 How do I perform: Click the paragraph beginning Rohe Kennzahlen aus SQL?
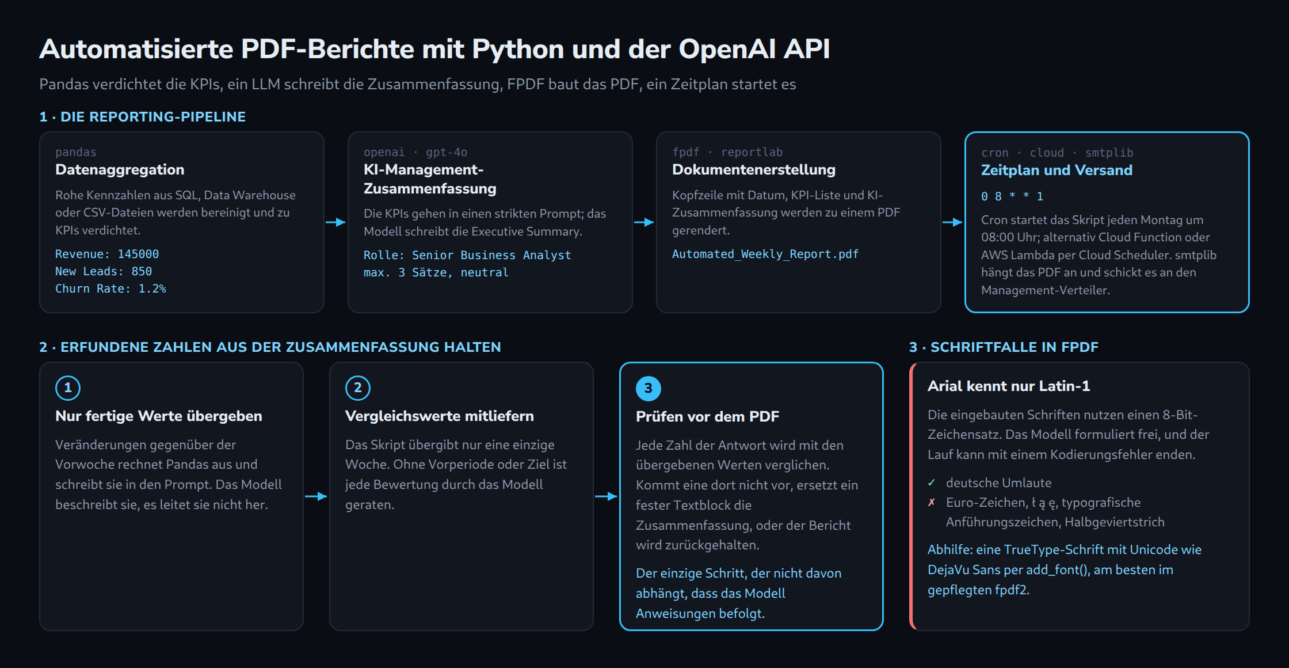click(176, 212)
